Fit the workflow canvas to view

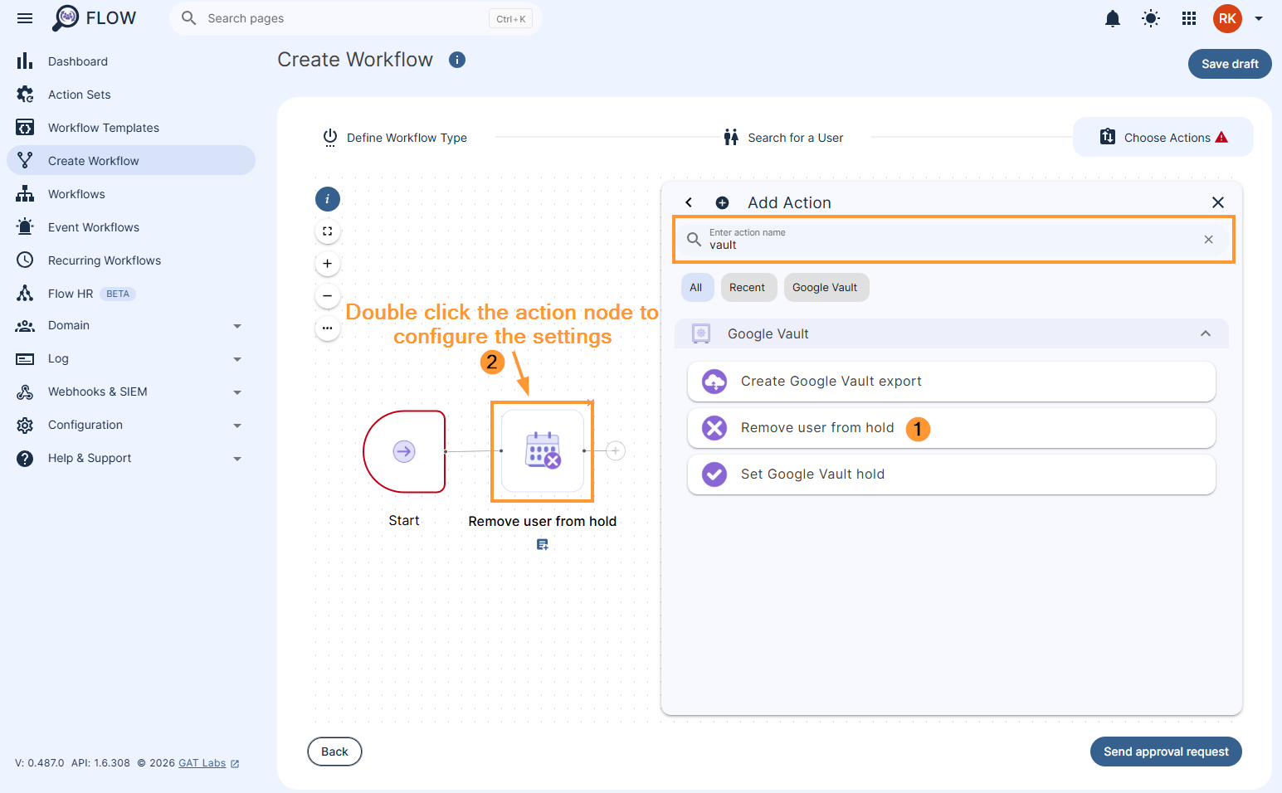[328, 231]
